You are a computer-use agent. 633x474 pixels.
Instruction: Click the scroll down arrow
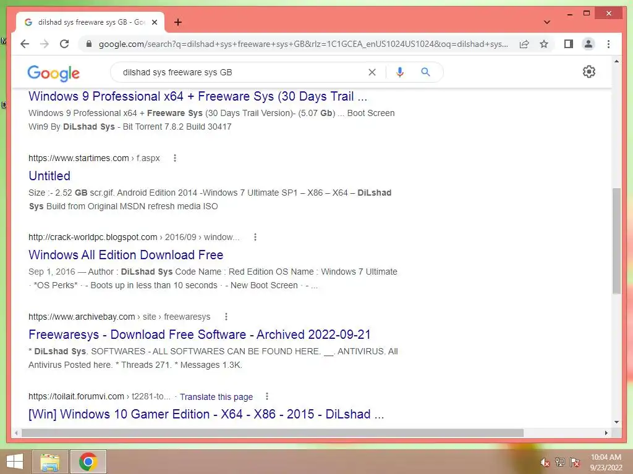point(616,422)
